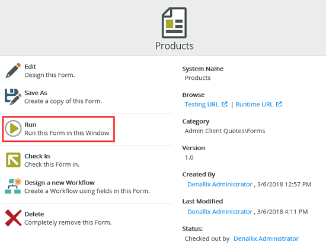Click the Save As floppy disk icon

13,96
